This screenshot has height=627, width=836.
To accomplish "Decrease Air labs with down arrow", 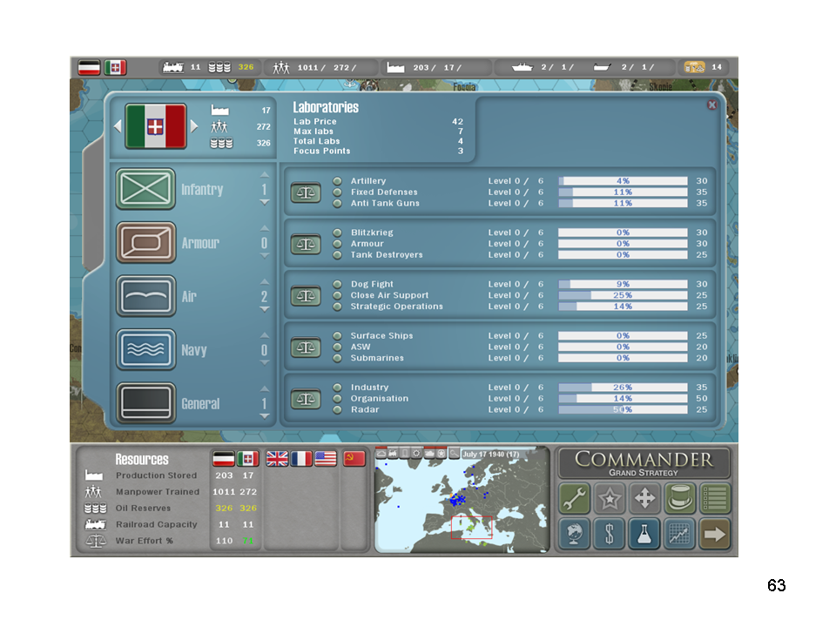I will [265, 310].
